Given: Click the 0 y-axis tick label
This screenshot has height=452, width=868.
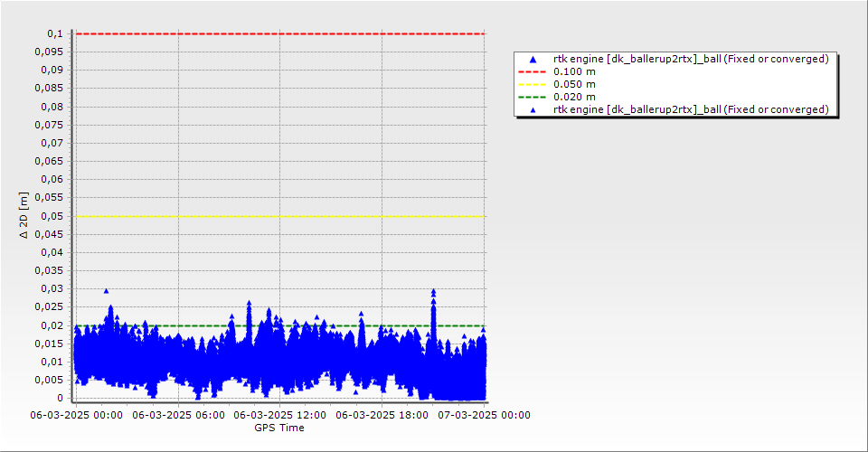Looking at the screenshot, I should (61, 398).
